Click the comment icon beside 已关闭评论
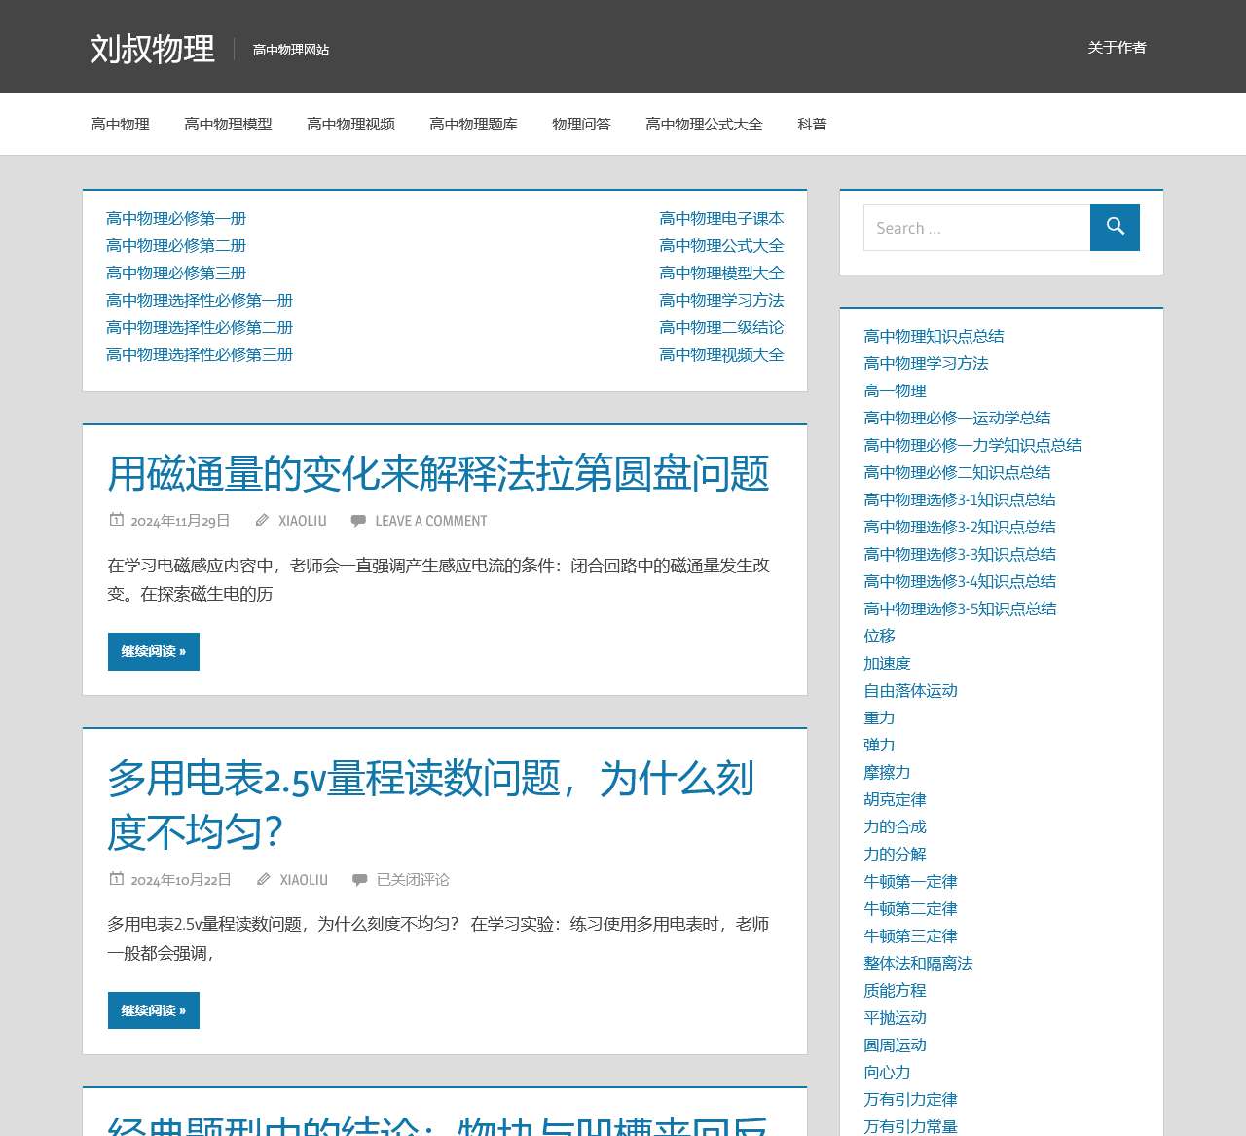Viewport: 1246px width, 1136px height. click(x=359, y=879)
